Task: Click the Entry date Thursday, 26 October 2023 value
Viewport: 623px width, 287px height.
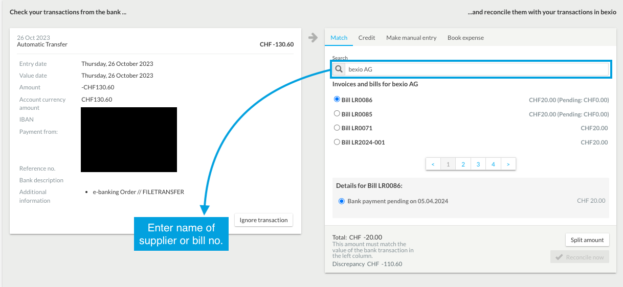Action: [117, 64]
